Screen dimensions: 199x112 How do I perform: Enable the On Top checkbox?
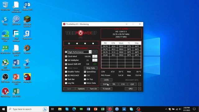tap(85, 79)
